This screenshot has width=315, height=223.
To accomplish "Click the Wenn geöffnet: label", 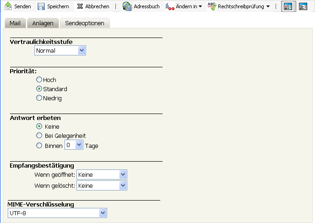I will pyautogui.click(x=54, y=175).
